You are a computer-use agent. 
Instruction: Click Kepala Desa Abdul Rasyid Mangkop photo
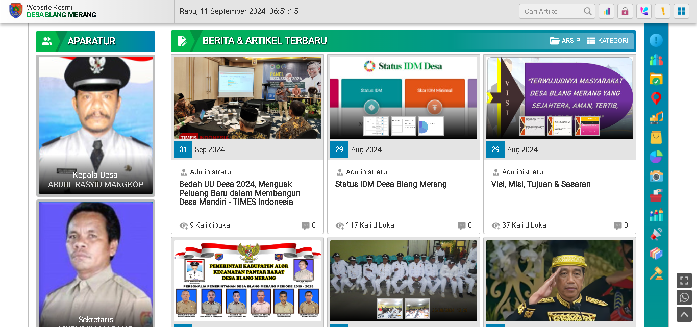point(95,125)
